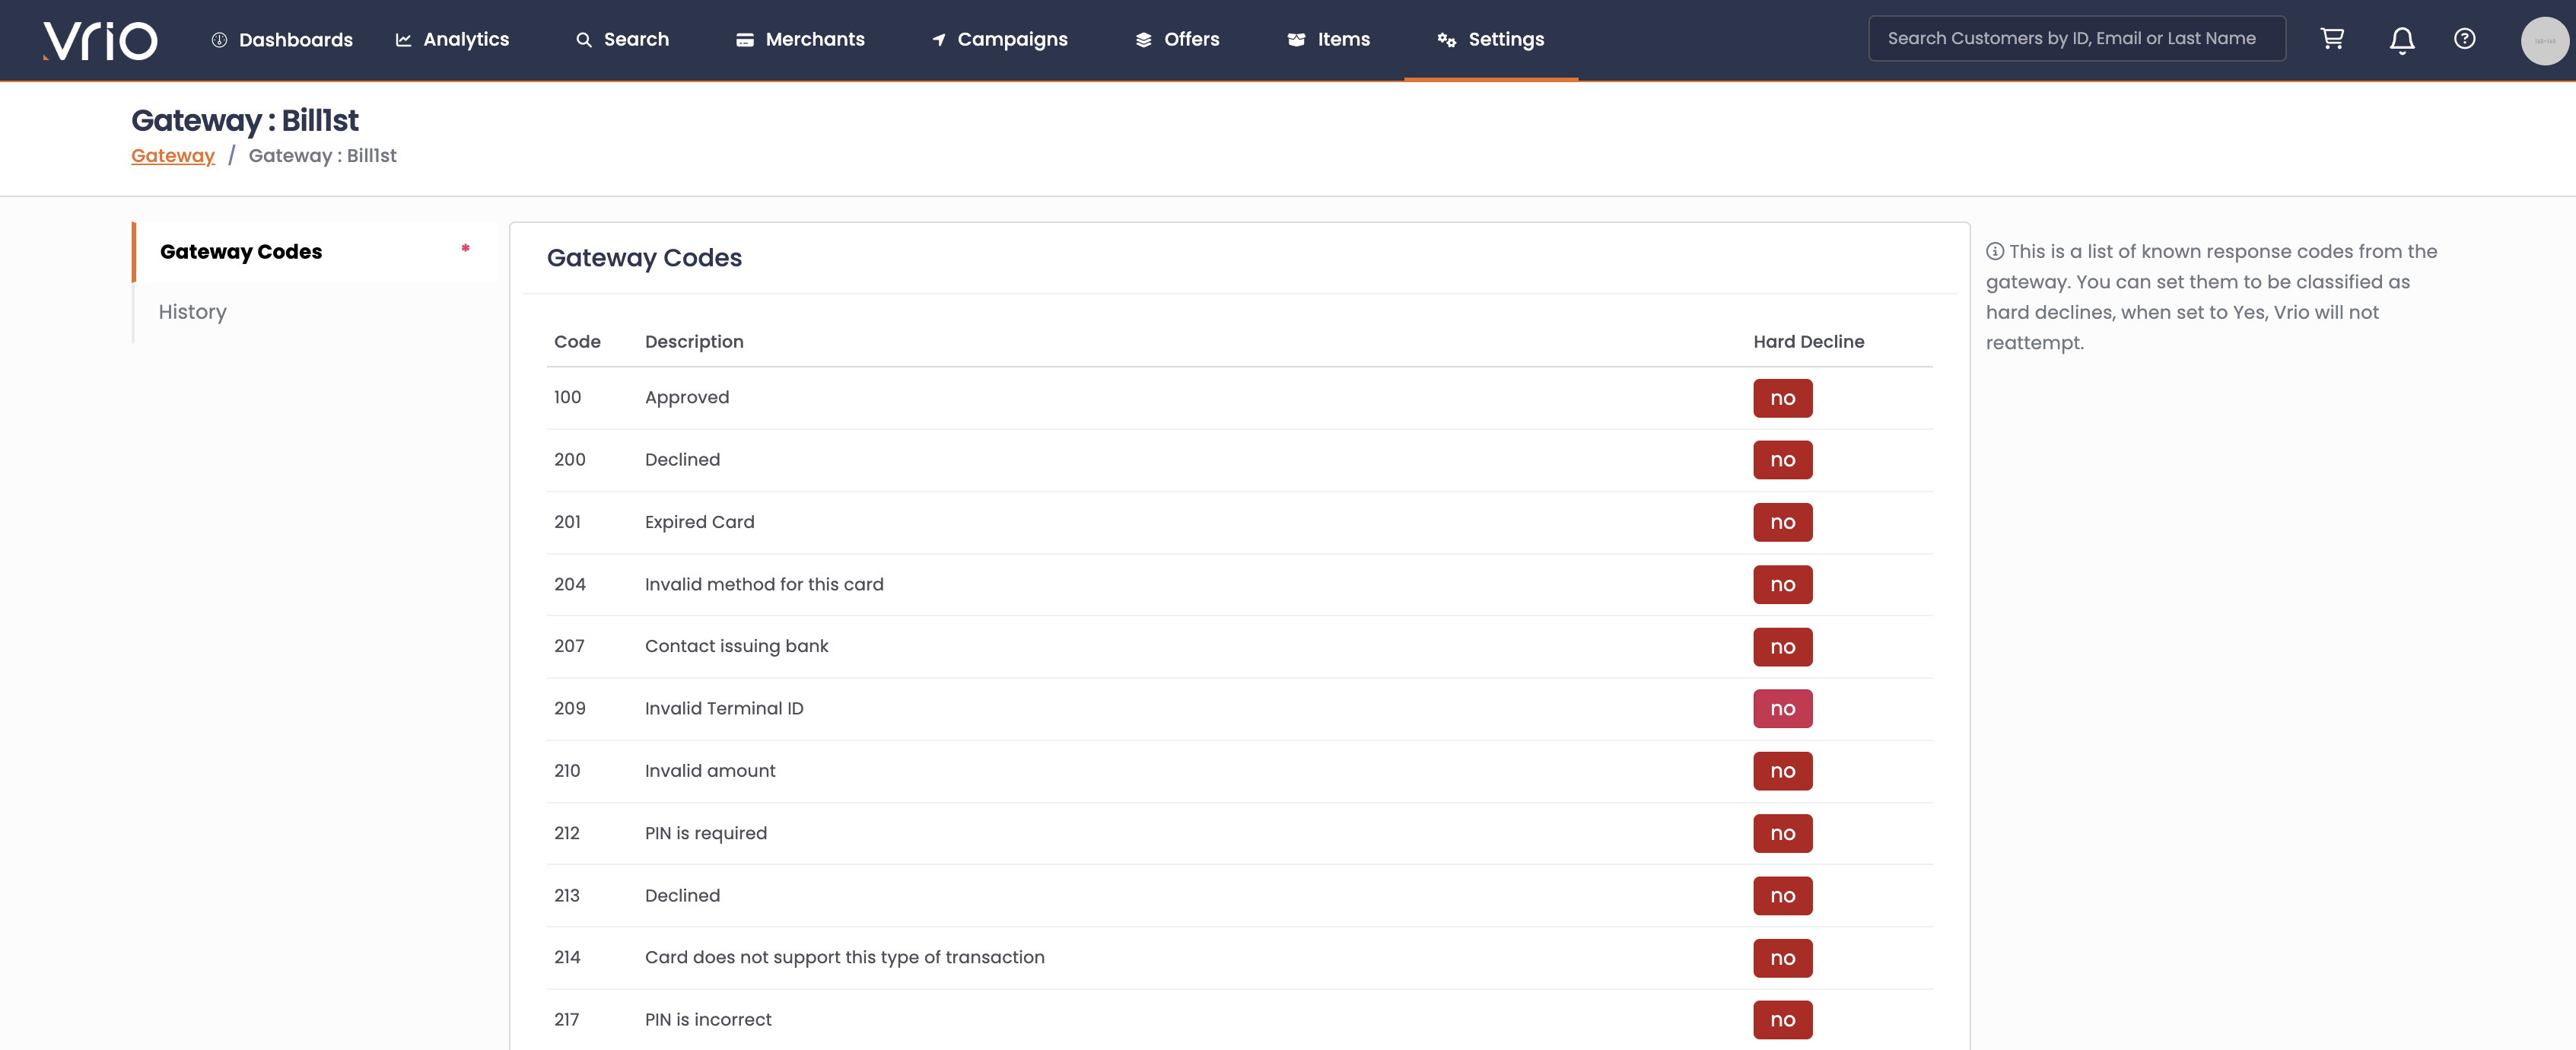Open the Campaigns menu
2576x1050 pixels.
click(1000, 40)
